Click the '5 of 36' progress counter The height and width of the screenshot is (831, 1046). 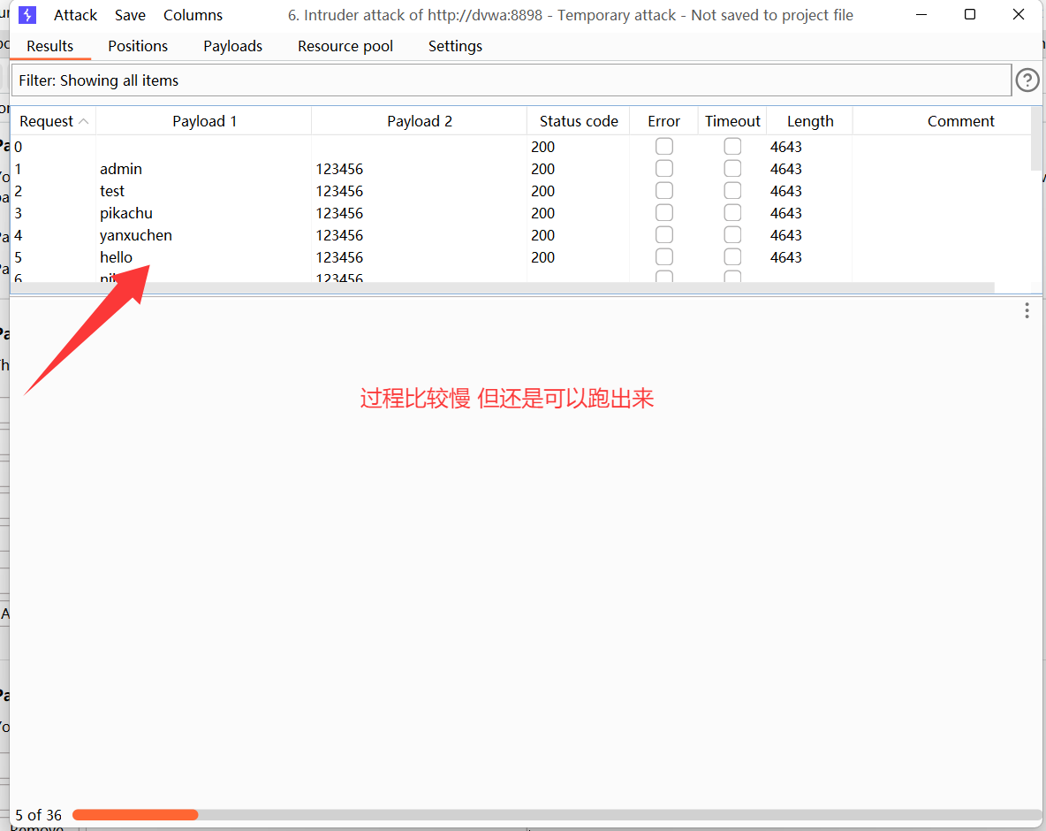click(38, 815)
